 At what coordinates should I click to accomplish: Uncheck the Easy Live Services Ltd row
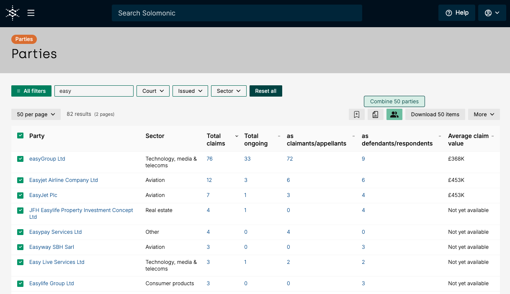[21, 262]
